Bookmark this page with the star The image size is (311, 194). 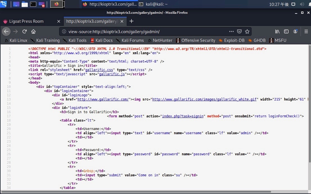click(x=247, y=31)
